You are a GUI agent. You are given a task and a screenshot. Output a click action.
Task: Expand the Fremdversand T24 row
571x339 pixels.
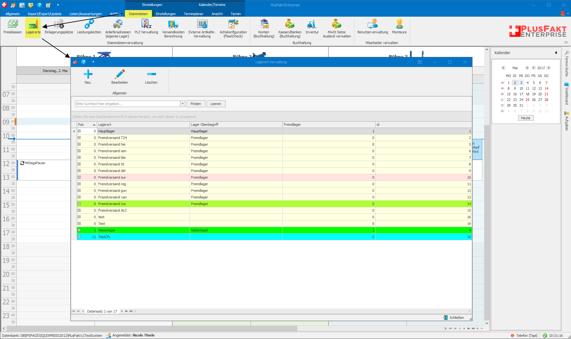tap(79, 138)
